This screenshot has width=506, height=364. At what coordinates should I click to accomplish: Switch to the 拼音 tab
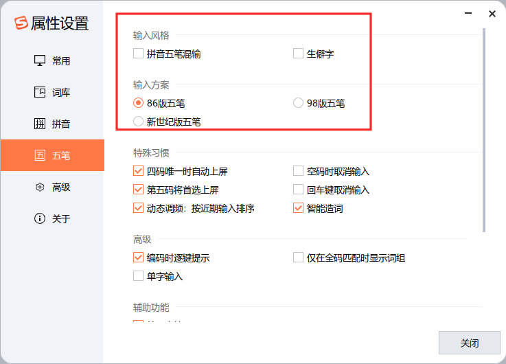pos(52,124)
